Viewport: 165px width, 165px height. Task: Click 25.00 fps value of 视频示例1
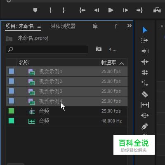point(111,71)
